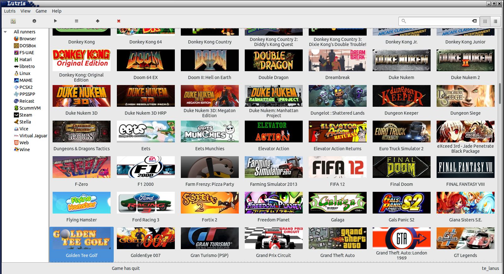
Task: Pick the PPSSPP runner
Action: click(25, 94)
